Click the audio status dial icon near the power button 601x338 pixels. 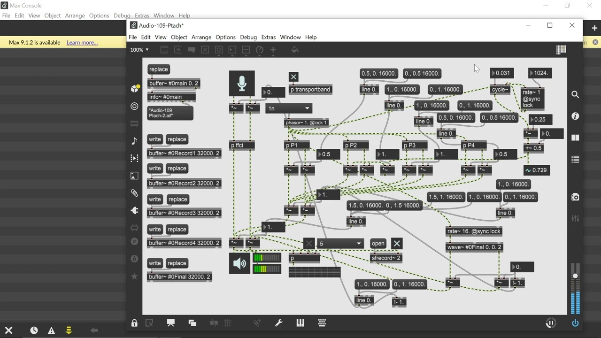[x=551, y=323]
